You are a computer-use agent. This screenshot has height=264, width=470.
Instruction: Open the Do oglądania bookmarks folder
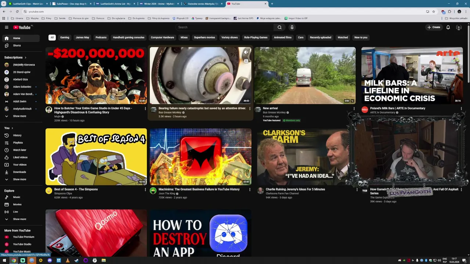(x=116, y=18)
